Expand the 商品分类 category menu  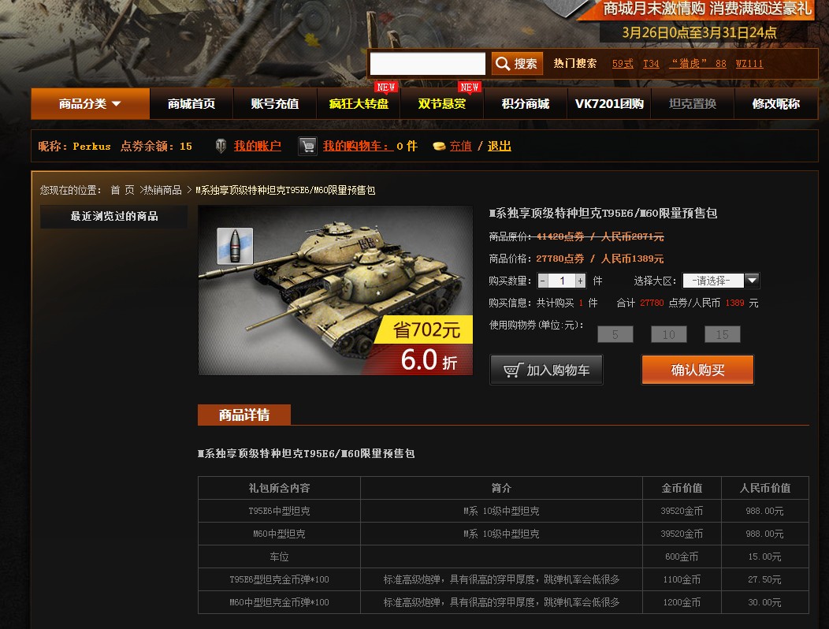tap(91, 104)
